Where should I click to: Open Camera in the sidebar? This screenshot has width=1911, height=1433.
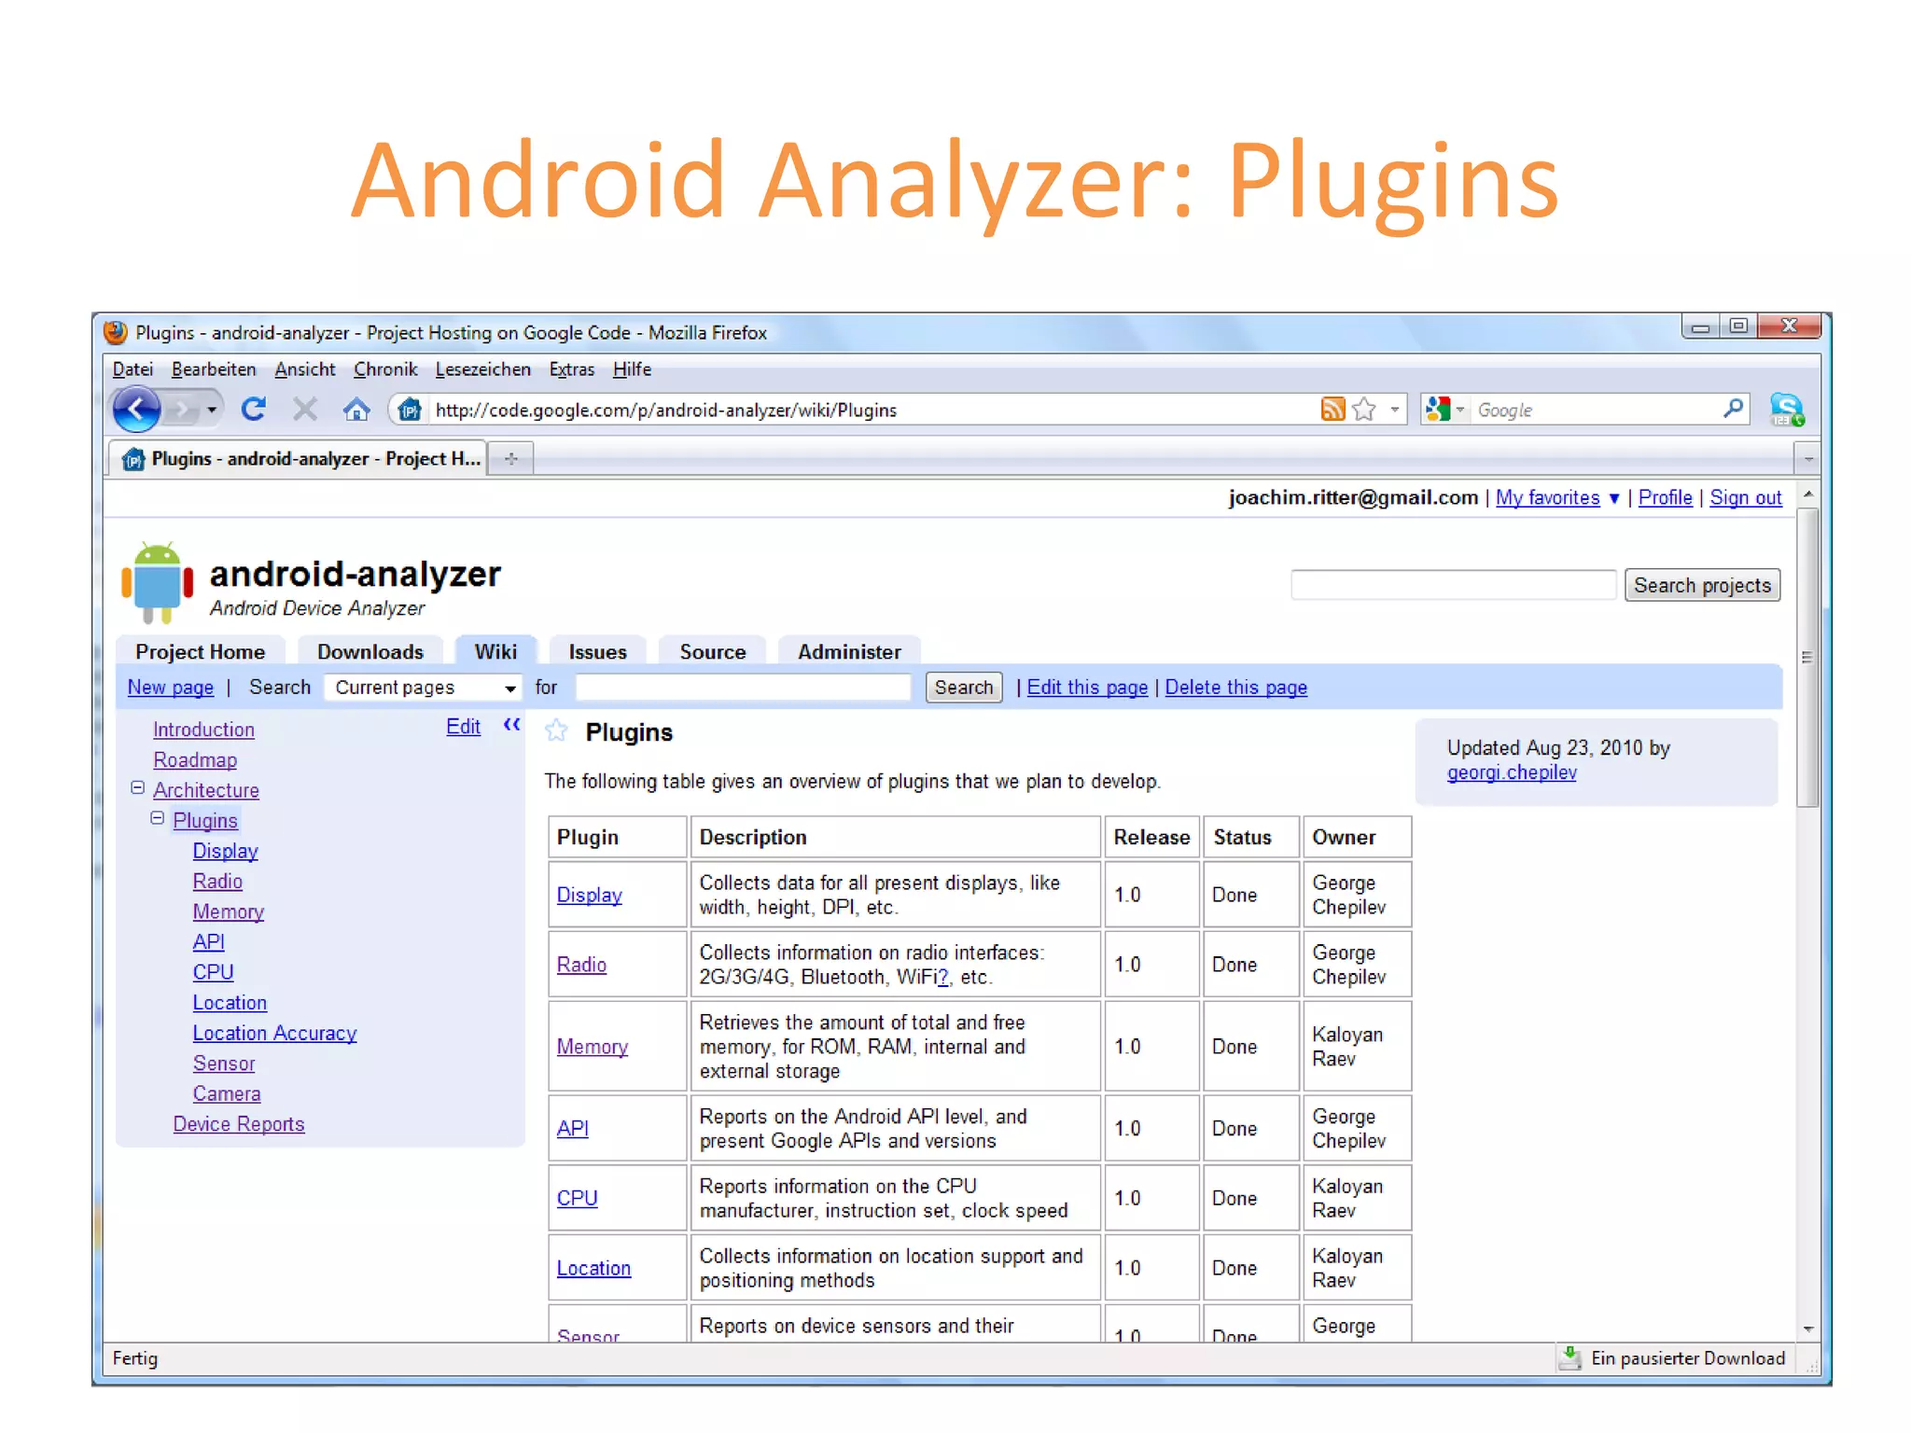pyautogui.click(x=227, y=1094)
